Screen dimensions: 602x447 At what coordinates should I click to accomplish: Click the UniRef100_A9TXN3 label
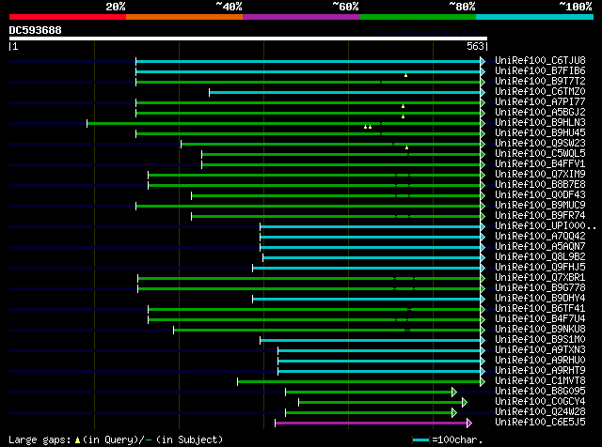540,350
